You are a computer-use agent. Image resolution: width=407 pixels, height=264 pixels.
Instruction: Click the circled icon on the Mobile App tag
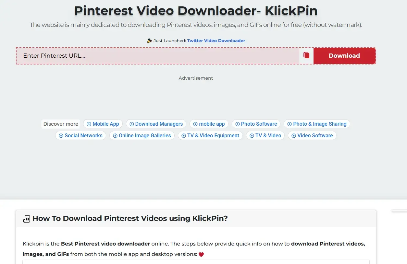(89, 124)
